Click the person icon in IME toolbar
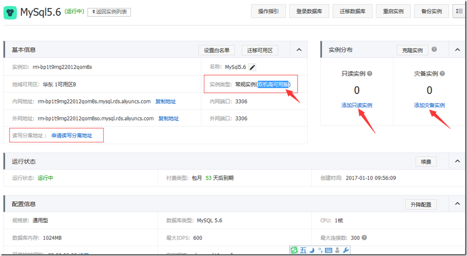 (x=337, y=250)
